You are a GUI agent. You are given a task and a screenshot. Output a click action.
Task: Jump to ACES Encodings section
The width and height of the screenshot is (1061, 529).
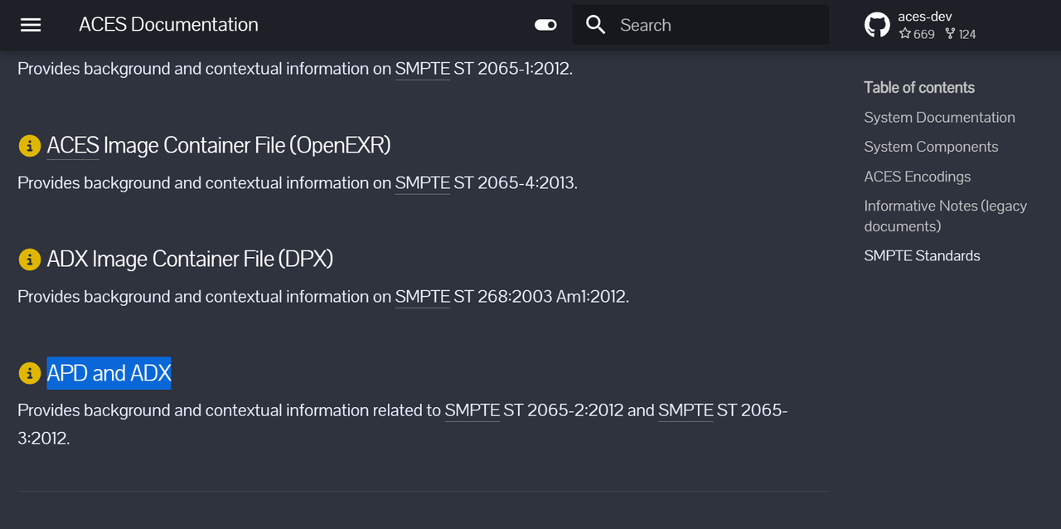coord(917,177)
